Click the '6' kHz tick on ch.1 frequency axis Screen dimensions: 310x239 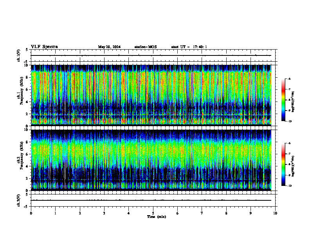pos(27,89)
